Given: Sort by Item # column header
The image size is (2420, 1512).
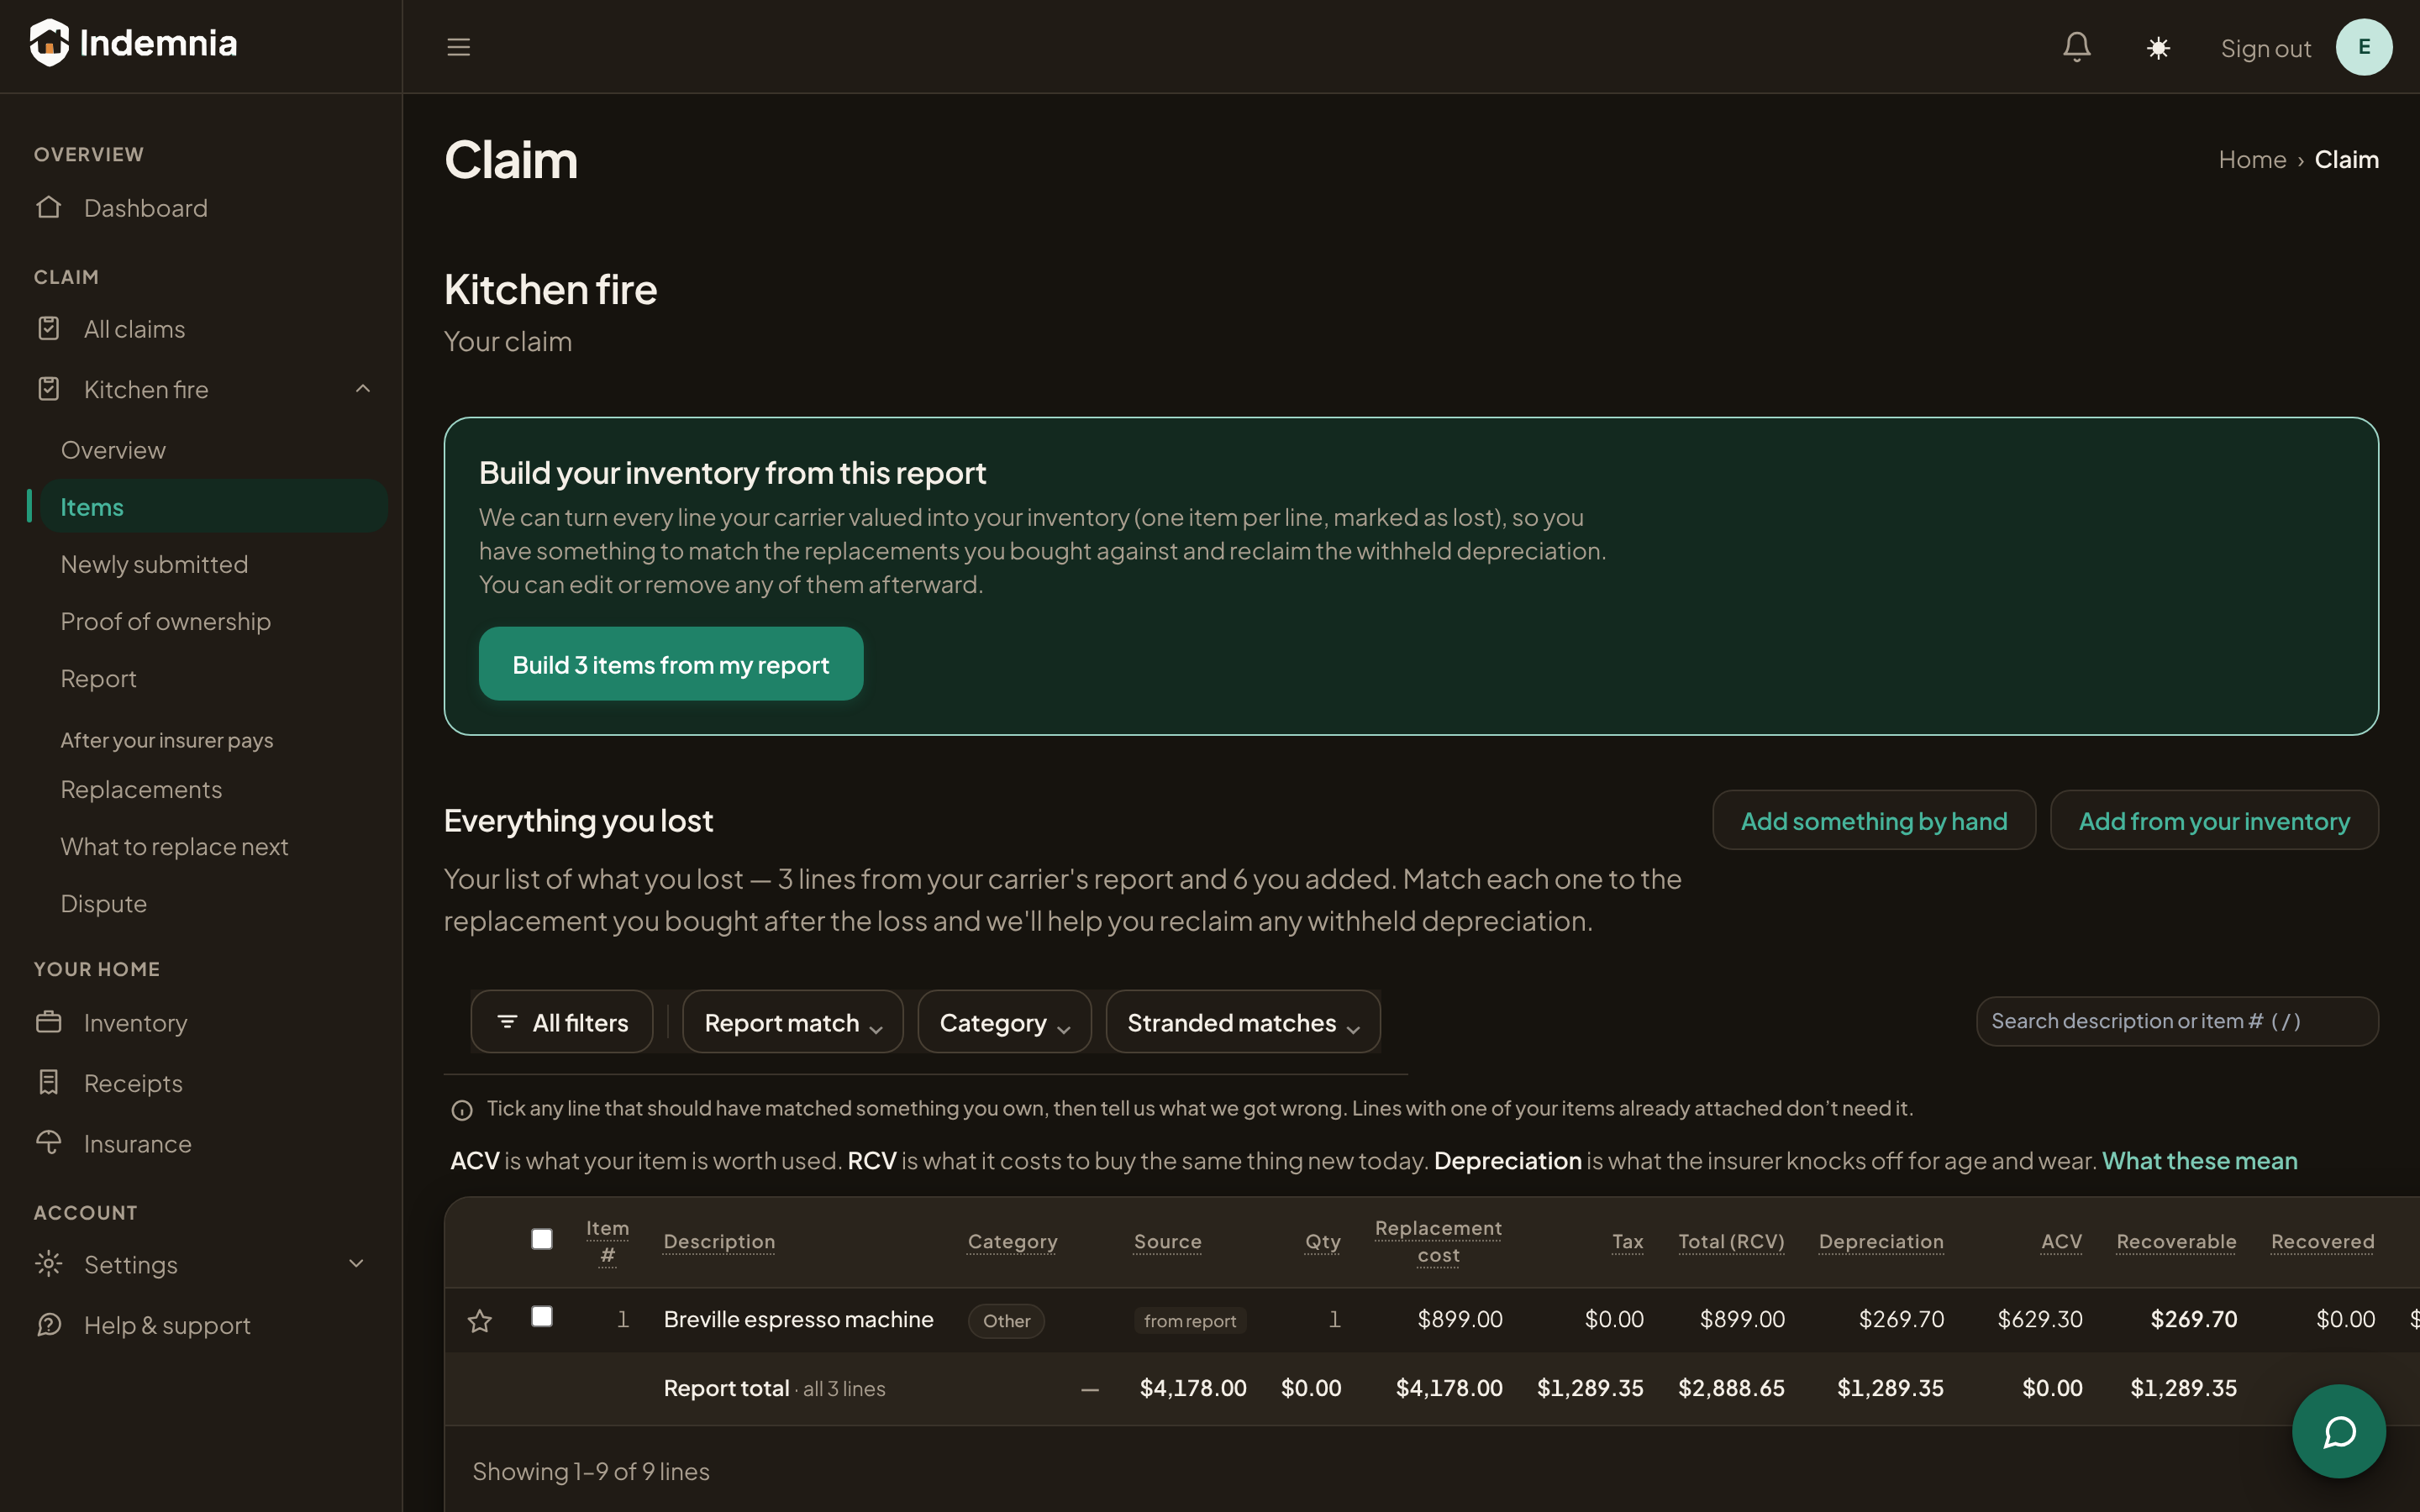Looking at the screenshot, I should pos(607,1241).
